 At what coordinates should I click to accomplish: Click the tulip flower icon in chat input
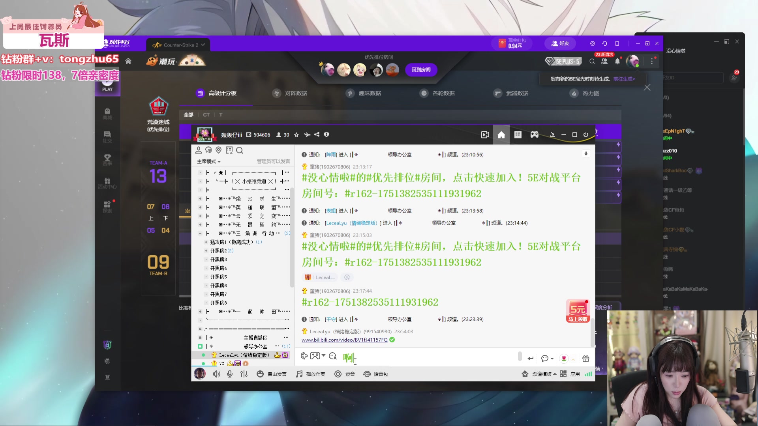pos(564,359)
